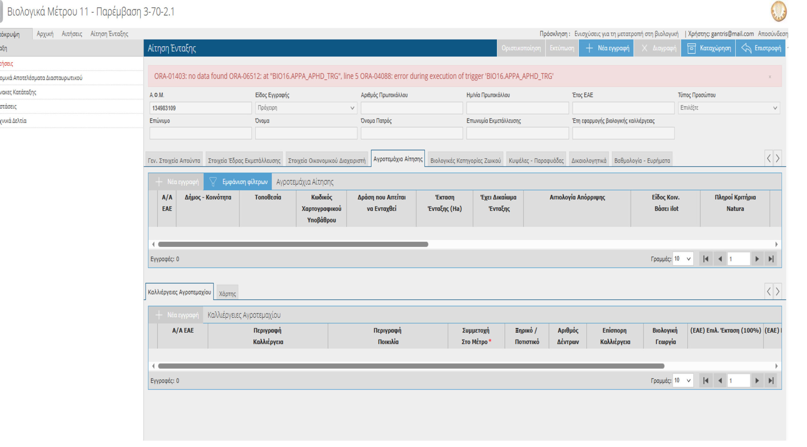Go to last page of Καλλιέργειες grid
Screen dimensions: 807x447
[x=771, y=381]
